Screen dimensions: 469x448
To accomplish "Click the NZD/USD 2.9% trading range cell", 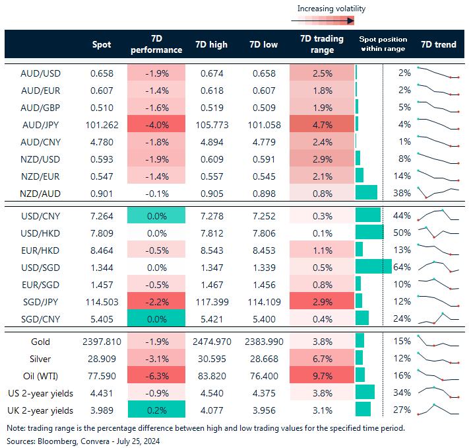I will [x=322, y=158].
